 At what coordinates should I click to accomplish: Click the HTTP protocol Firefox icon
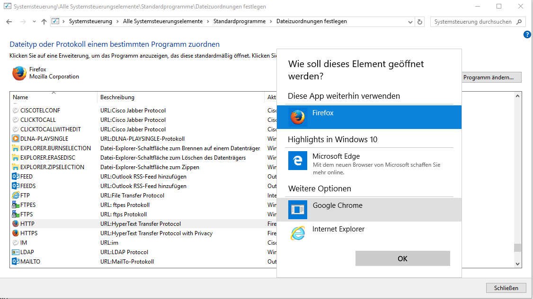[16, 224]
